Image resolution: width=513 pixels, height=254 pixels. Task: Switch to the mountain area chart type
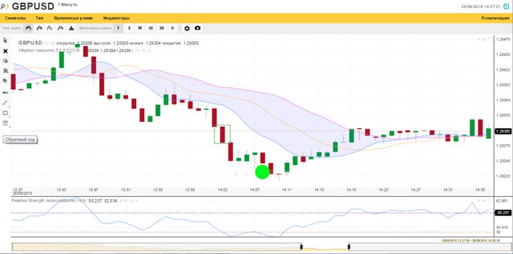[71, 28]
